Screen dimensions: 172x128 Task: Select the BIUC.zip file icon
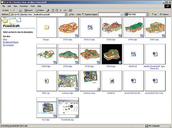tap(47, 81)
